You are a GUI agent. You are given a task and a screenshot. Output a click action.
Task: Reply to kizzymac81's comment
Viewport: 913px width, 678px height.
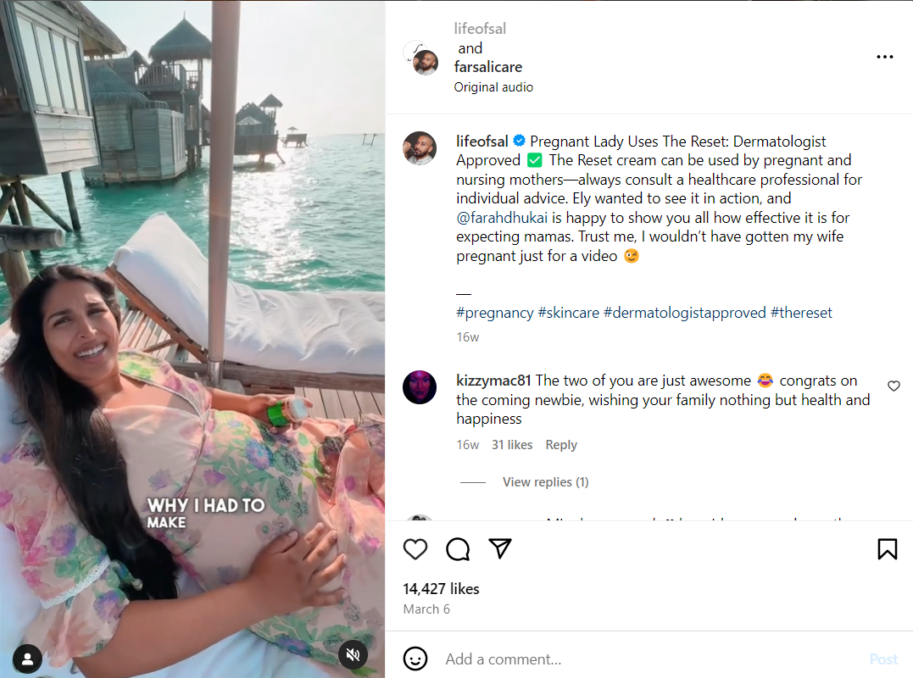tap(561, 444)
